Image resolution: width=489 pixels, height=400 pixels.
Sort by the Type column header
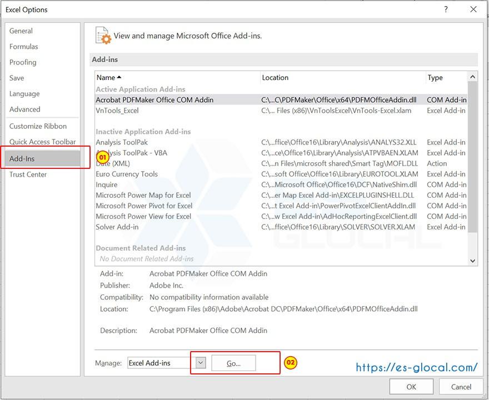point(446,78)
